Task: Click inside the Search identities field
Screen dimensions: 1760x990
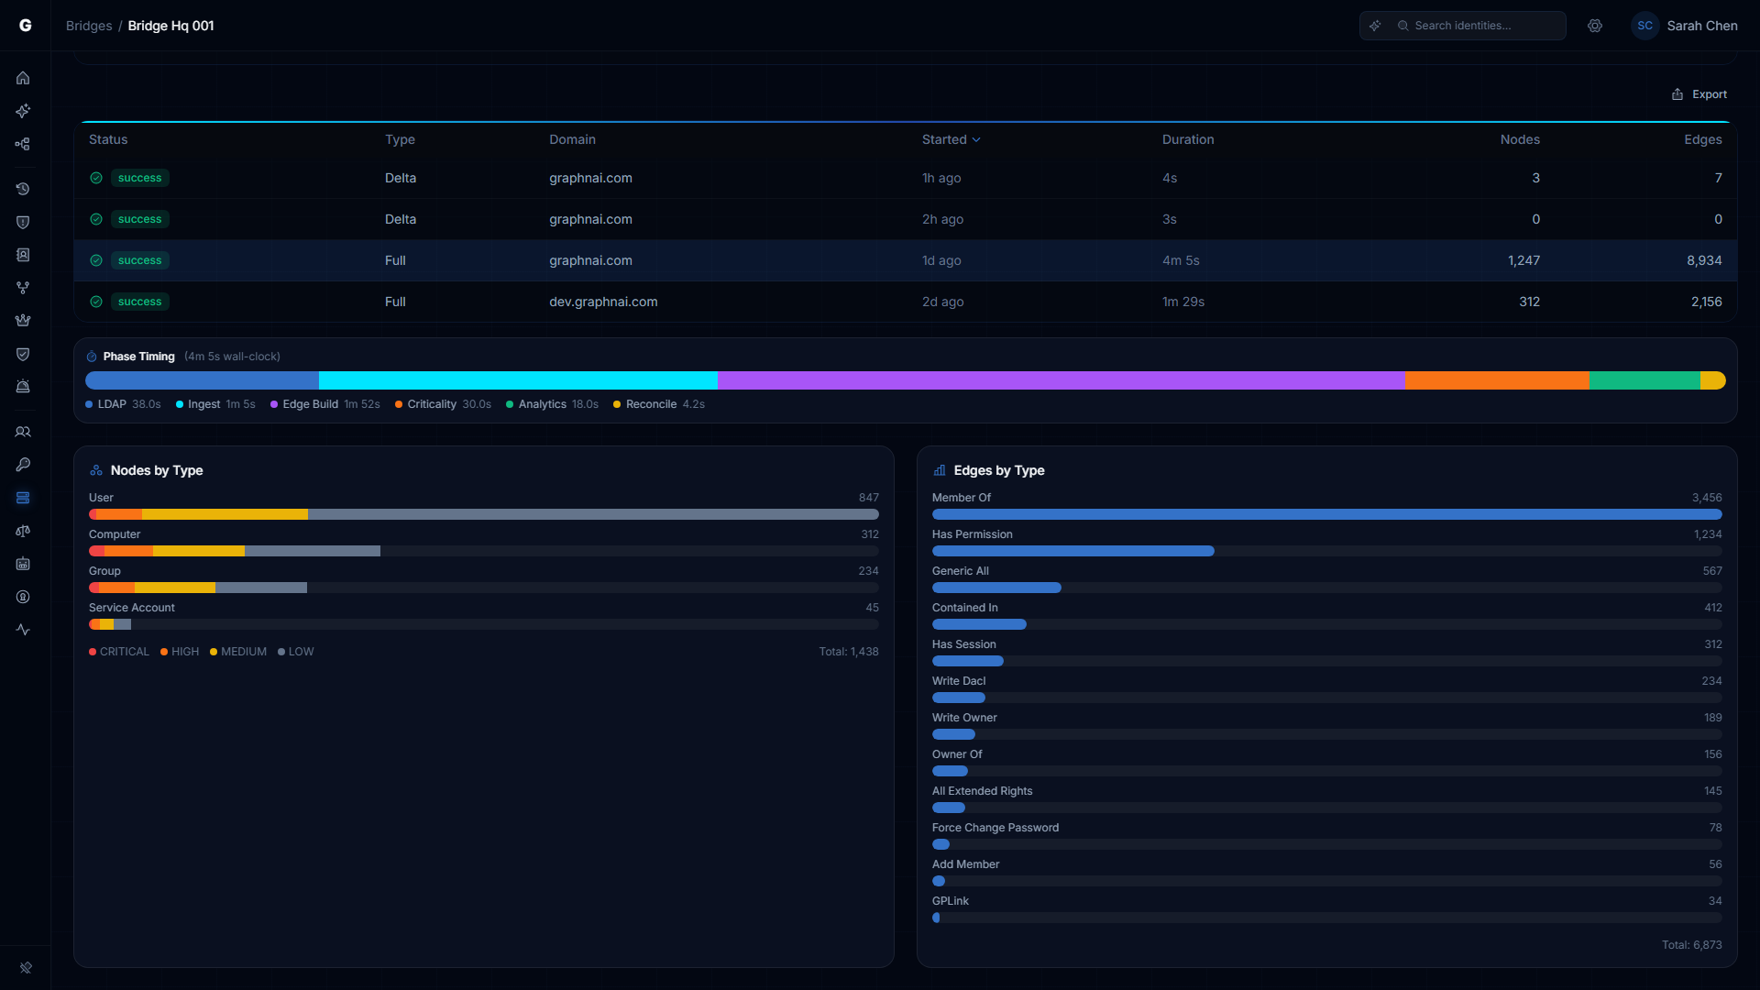Action: pos(1476,26)
